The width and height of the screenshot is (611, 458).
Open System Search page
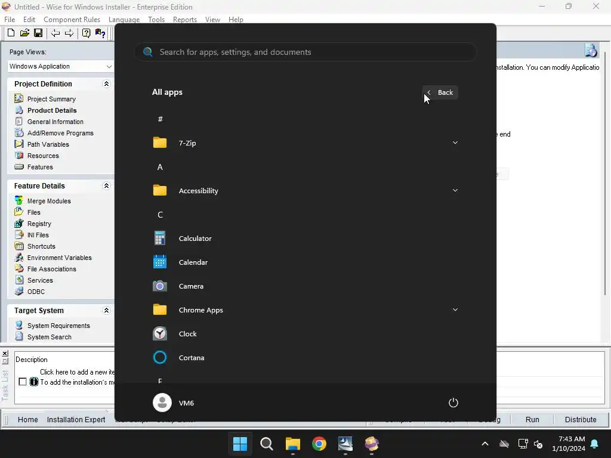[x=49, y=337]
